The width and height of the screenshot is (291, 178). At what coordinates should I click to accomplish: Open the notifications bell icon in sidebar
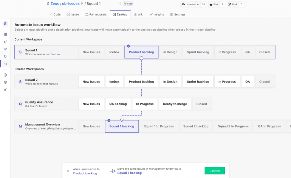pos(5,56)
